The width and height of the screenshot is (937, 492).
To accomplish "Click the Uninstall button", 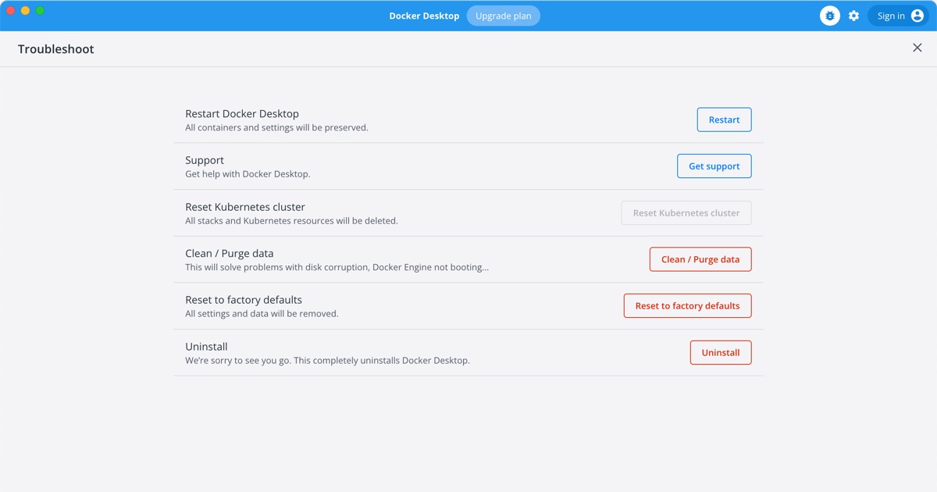I will pyautogui.click(x=721, y=353).
